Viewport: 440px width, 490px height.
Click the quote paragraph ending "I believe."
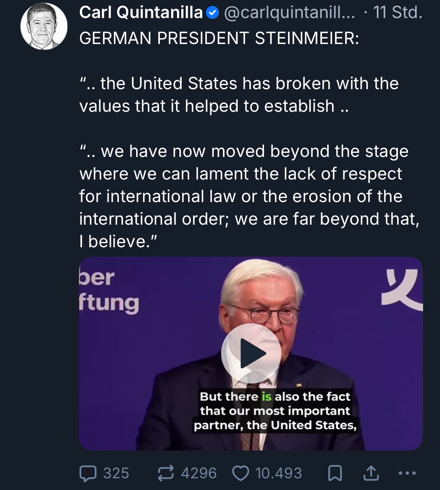(248, 196)
